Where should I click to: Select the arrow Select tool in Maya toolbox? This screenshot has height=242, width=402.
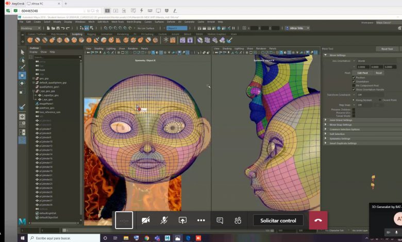click(22, 52)
